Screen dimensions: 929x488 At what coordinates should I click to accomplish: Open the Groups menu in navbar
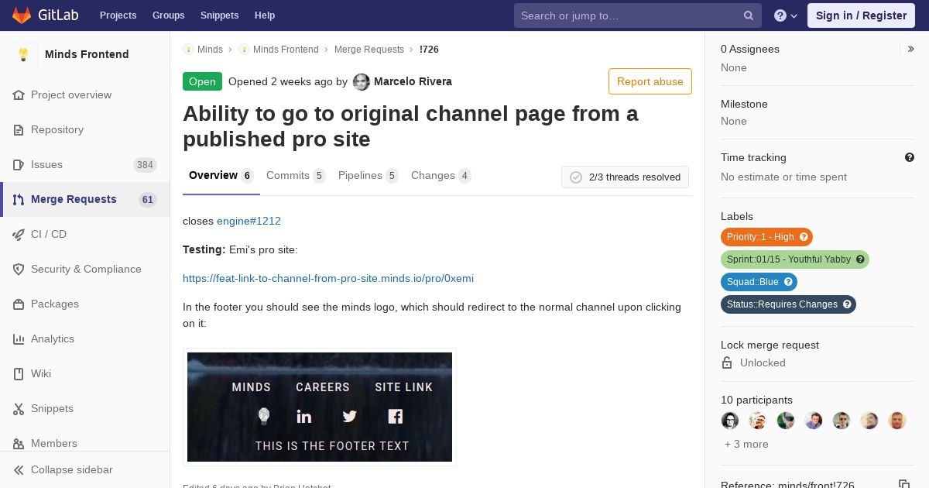pyautogui.click(x=168, y=15)
